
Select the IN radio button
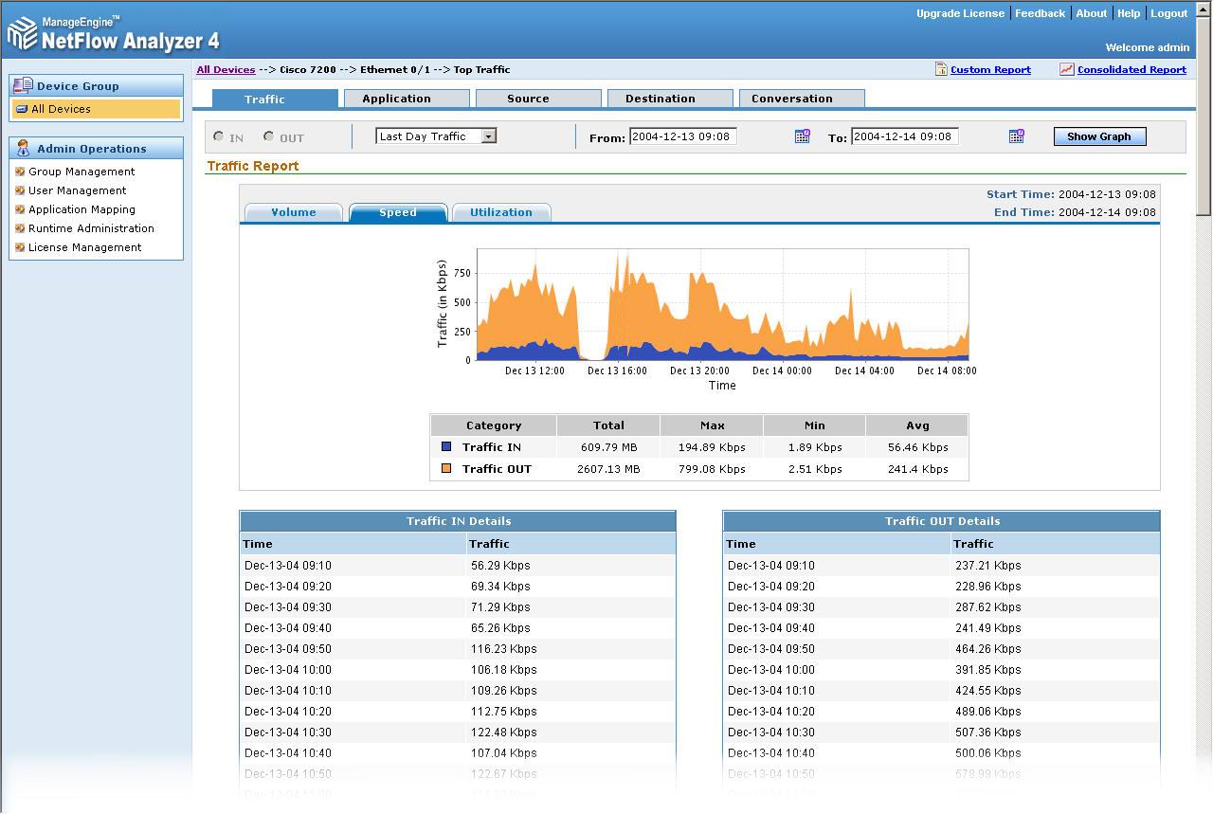click(x=219, y=136)
